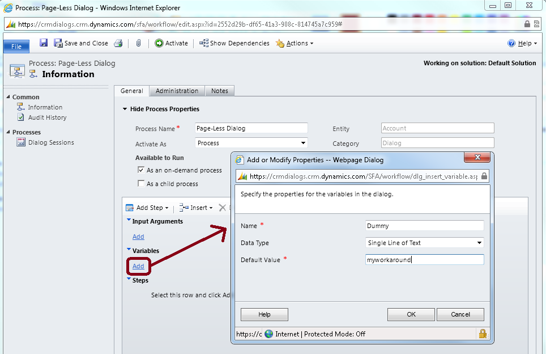Open Audit History in the sidebar
The width and height of the screenshot is (546, 354).
tap(47, 117)
